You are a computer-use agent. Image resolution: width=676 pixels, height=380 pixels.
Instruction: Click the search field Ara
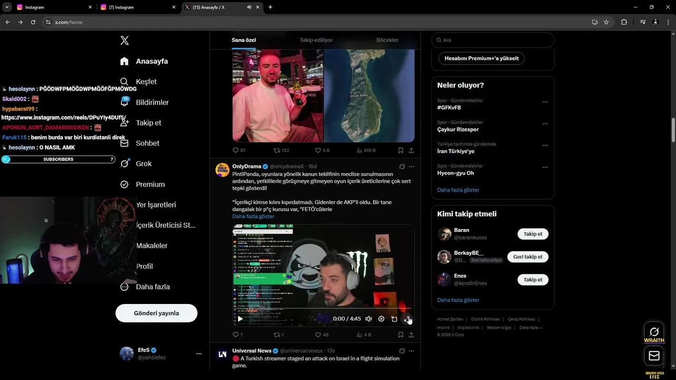(493, 40)
